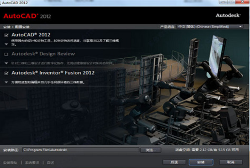The width and height of the screenshot is (250, 168).
Task: Click the Autodesk logo in header
Action: pyautogui.click(x=228, y=16)
